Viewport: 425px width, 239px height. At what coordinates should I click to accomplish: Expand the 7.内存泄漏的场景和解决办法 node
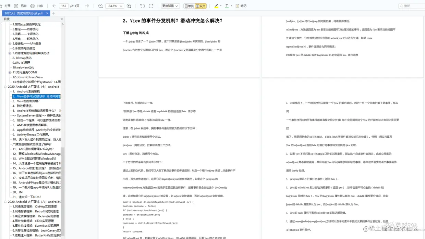click(10, 53)
